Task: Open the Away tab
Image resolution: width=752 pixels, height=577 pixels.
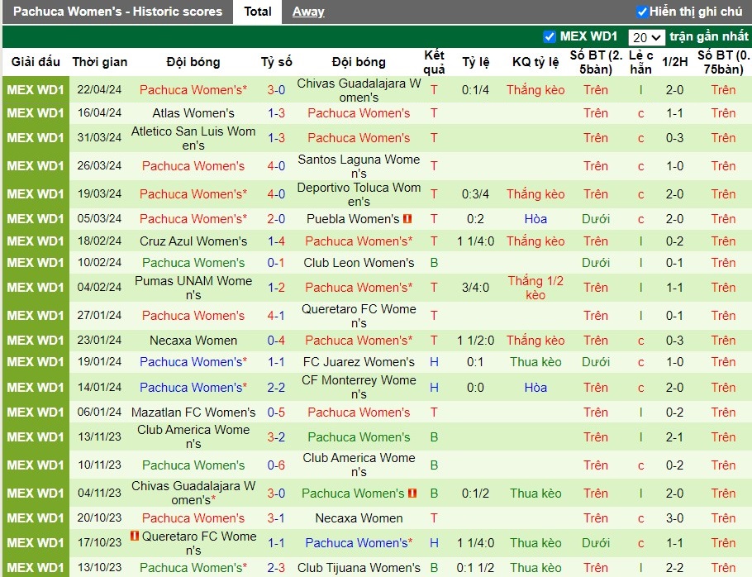Action: 308,12
